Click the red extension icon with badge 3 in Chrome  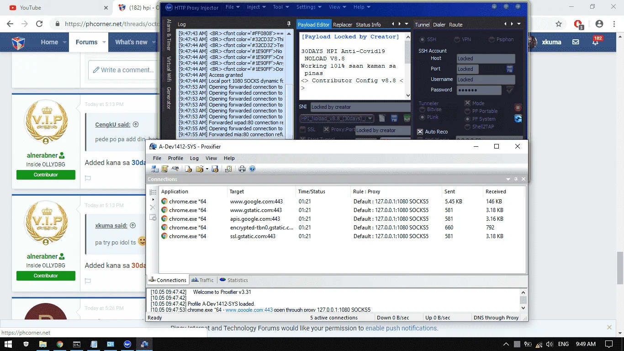pos(578,24)
